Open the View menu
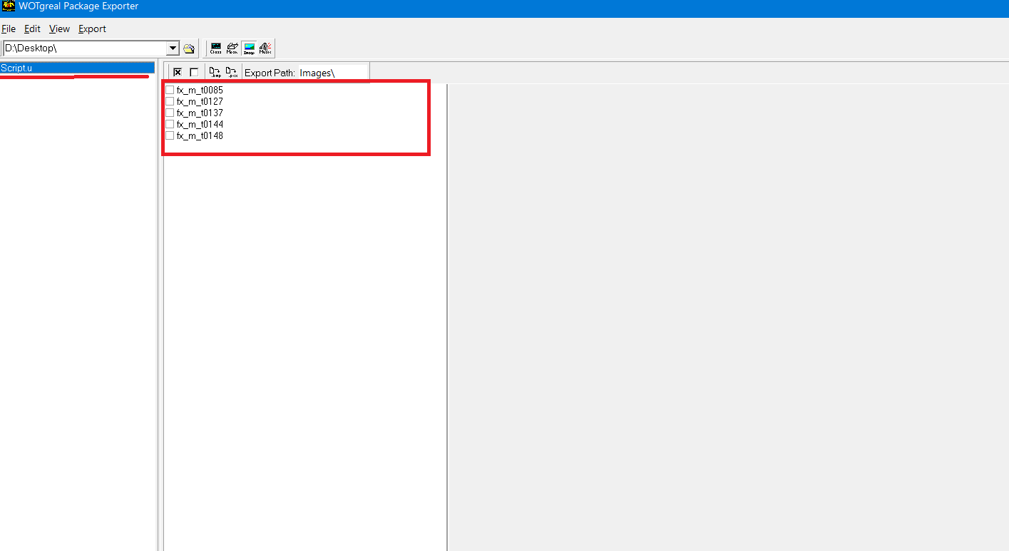 point(59,29)
